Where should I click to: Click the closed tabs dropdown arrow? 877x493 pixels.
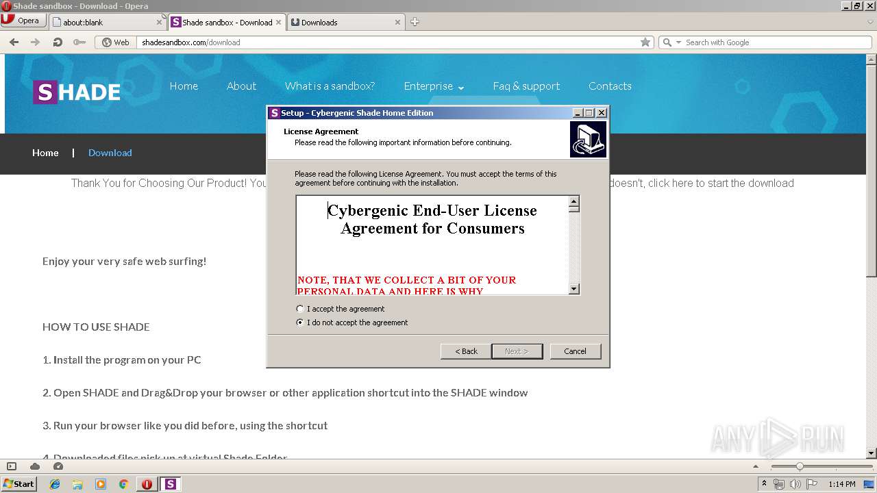870,22
